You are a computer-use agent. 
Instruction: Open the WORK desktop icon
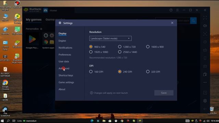pyautogui.click(x=5, y=97)
